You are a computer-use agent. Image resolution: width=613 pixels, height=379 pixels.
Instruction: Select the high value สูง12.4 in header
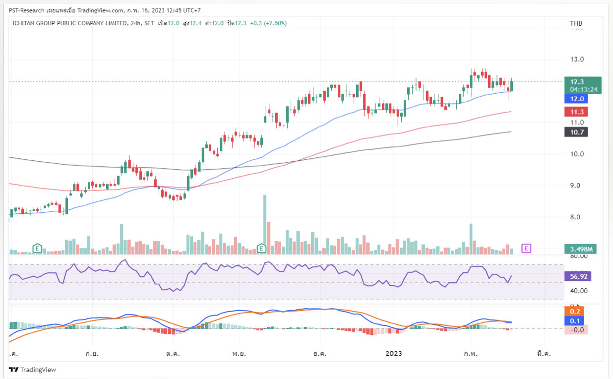[193, 23]
